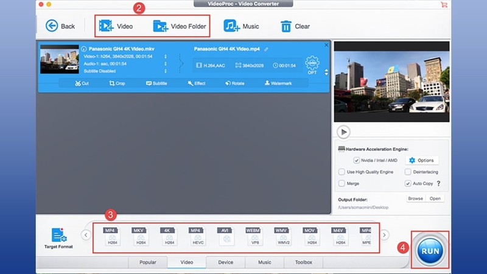This screenshot has width=487, height=274.
Task: Click output resolution 3840x2028
Action: tap(250, 66)
